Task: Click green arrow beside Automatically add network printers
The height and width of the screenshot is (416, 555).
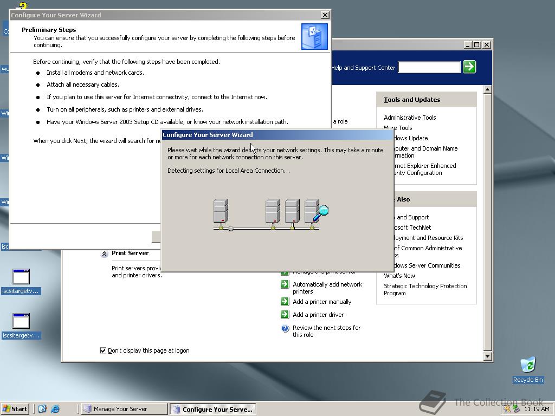Action: (x=285, y=284)
